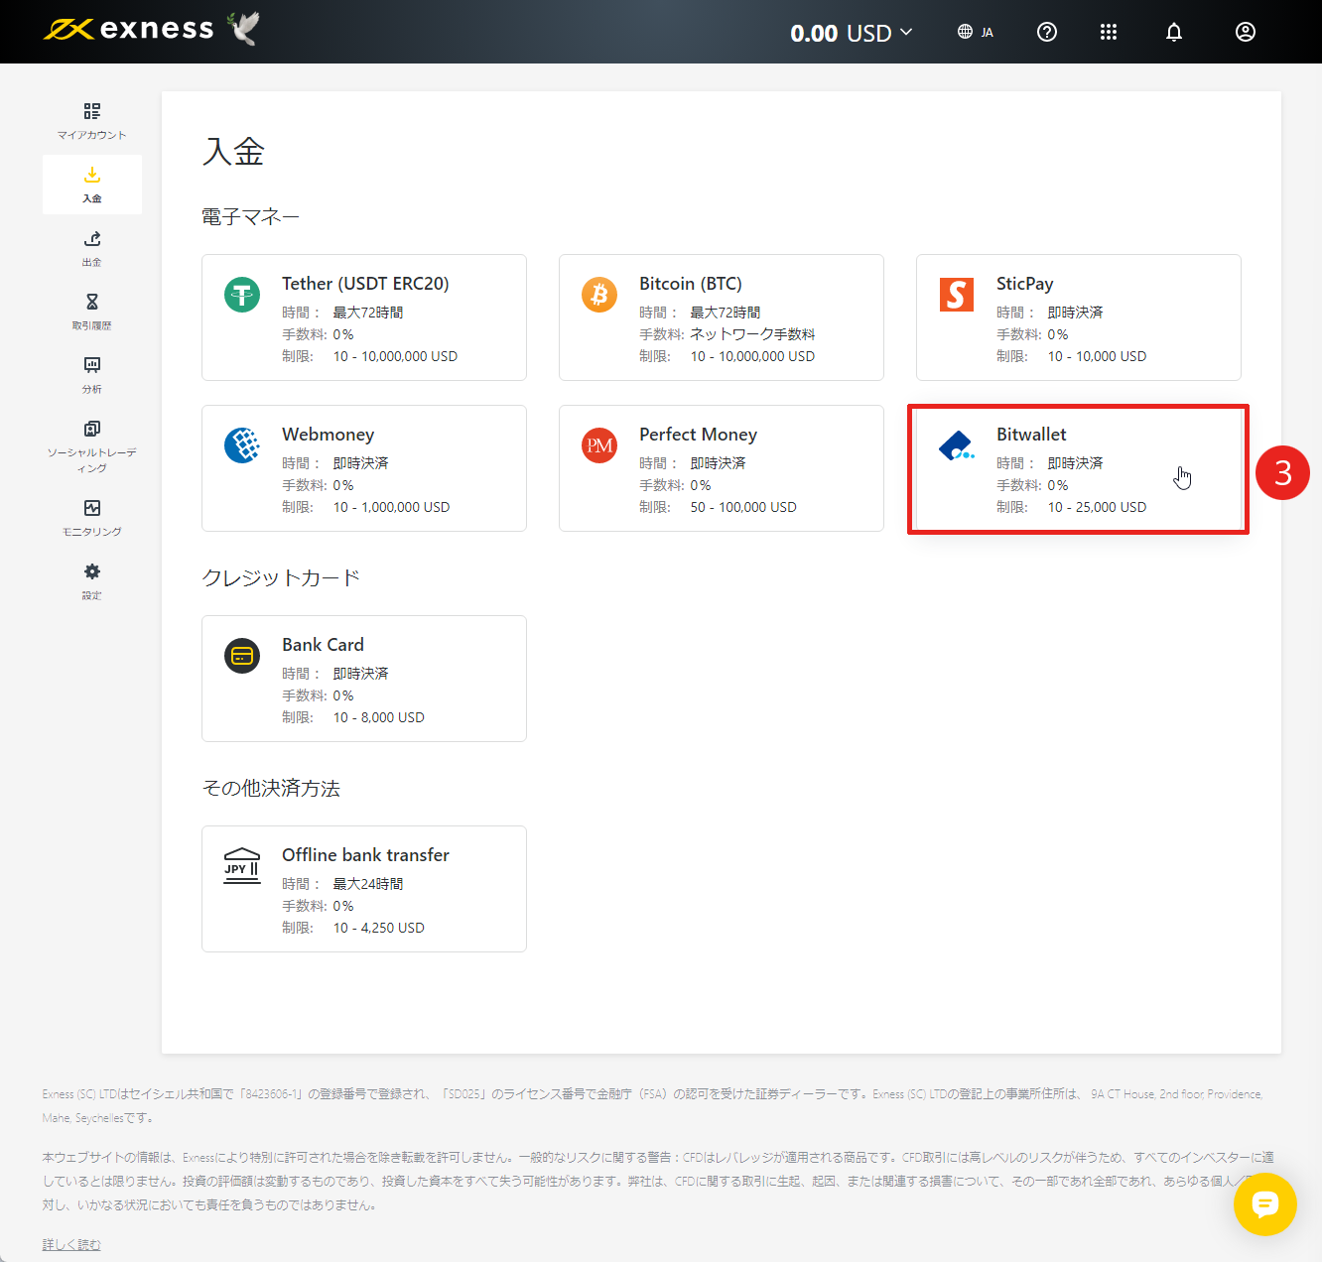Open the 詳しく読む link in footer
This screenshot has height=1262, width=1322.
coord(70,1243)
